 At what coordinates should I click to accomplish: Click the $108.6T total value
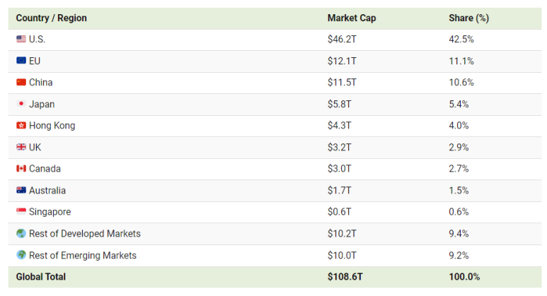345,277
